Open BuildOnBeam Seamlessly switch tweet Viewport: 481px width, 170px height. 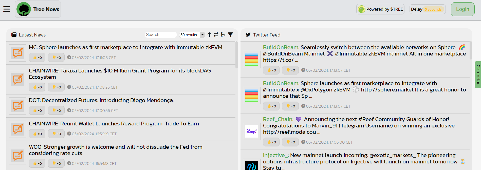tap(364, 54)
